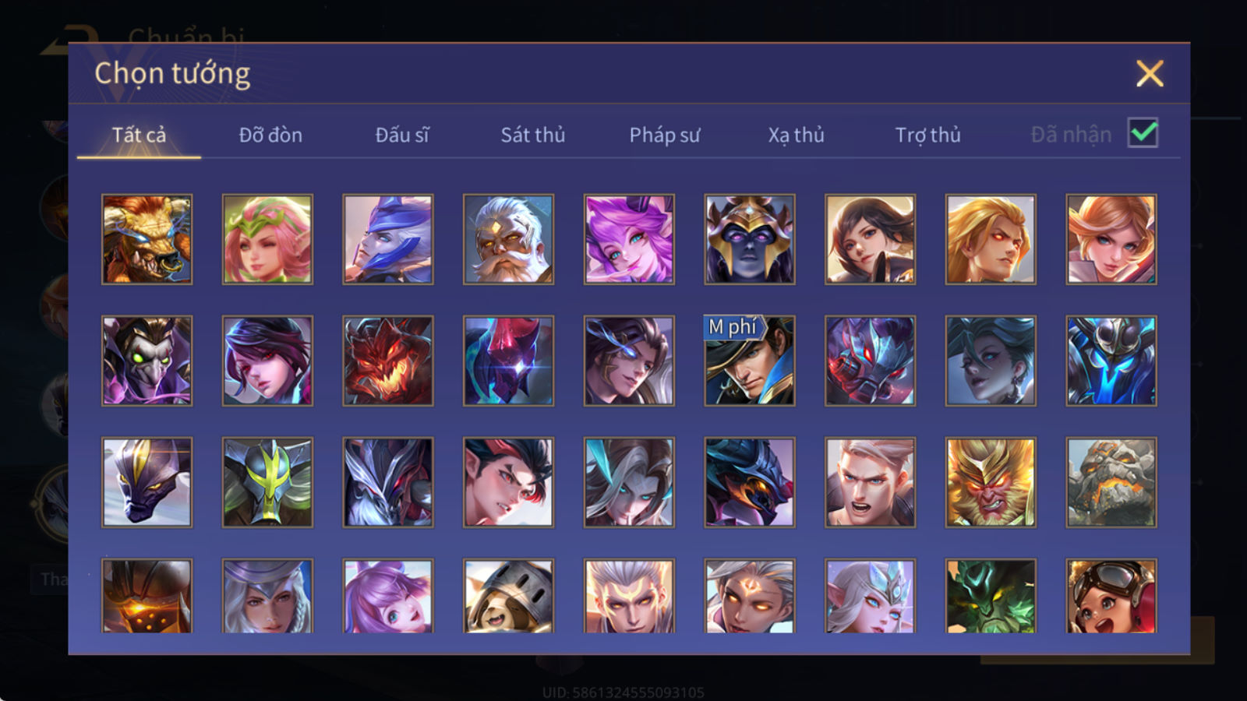The height and width of the screenshot is (701, 1247).
Task: Select the purple-haired winking girl hero
Action: pyautogui.click(x=629, y=239)
